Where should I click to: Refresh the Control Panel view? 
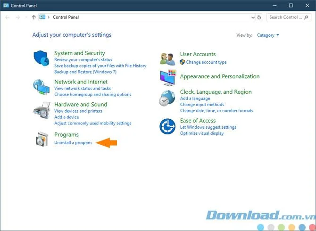click(x=259, y=17)
